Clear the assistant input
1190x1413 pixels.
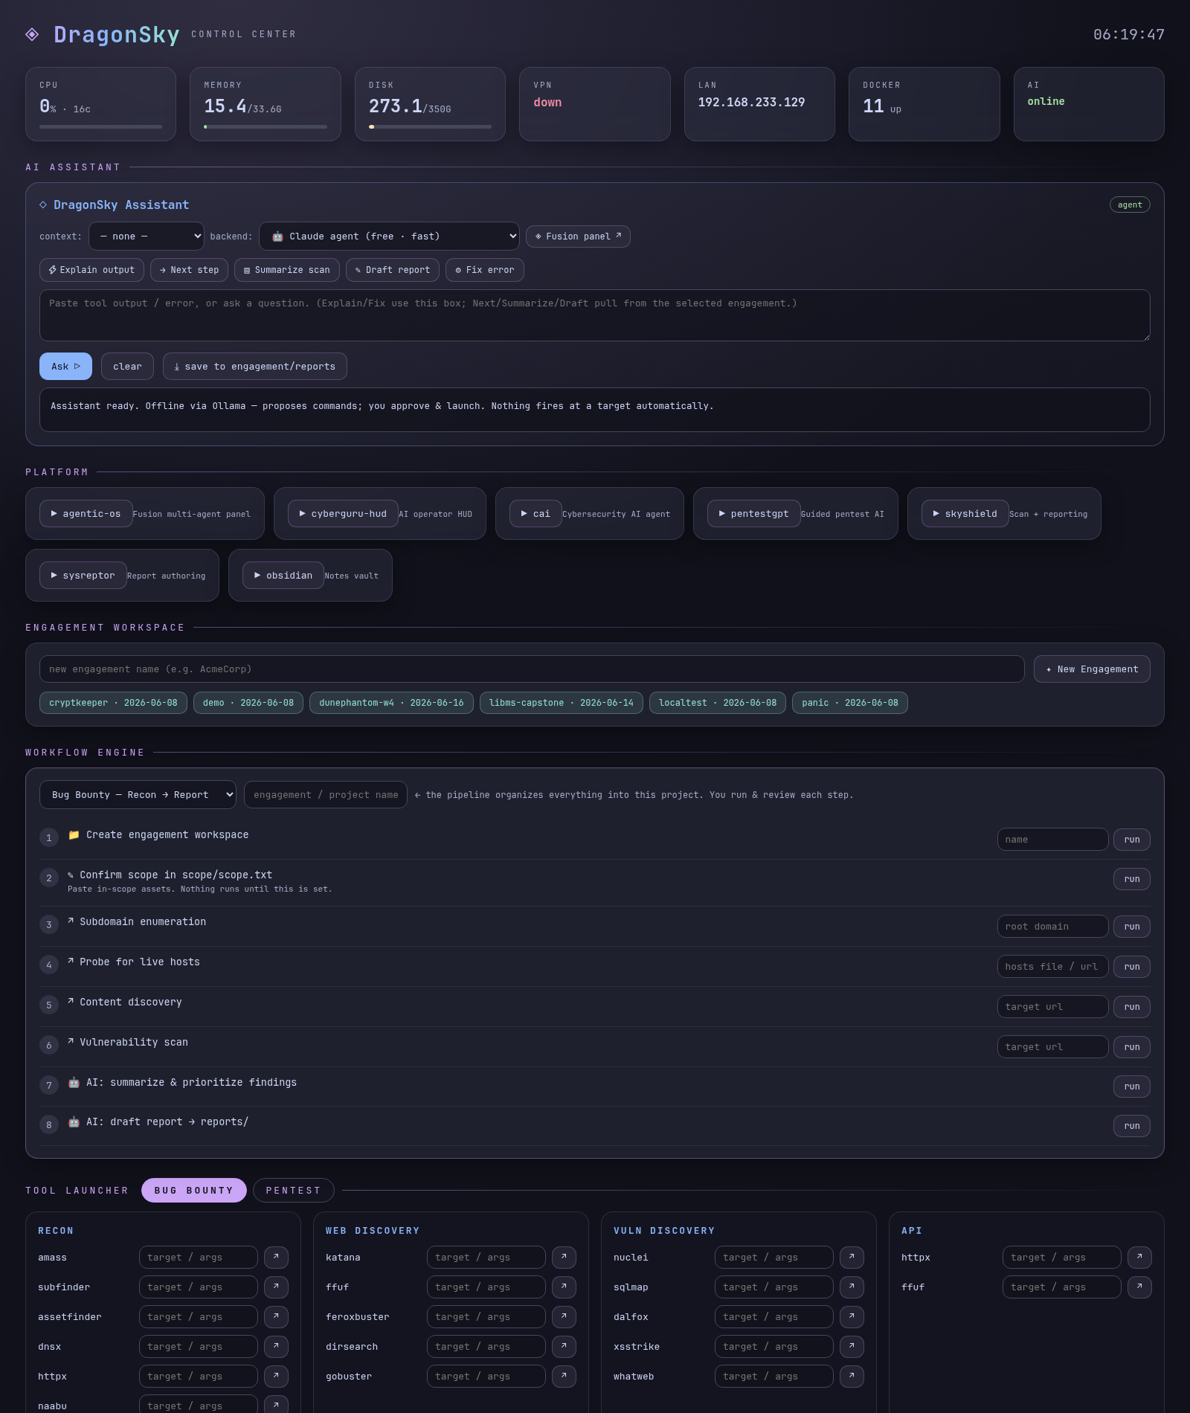point(127,366)
